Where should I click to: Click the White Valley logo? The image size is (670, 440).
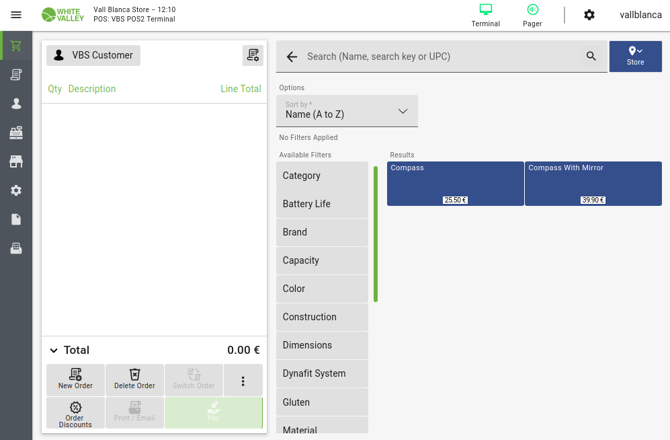(62, 15)
